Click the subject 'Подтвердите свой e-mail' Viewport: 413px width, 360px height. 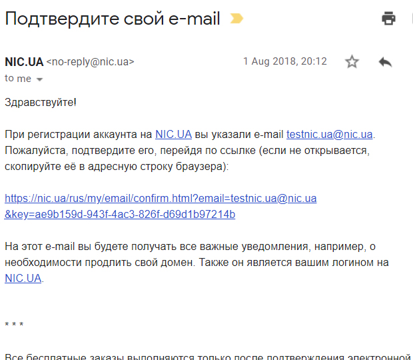click(113, 19)
